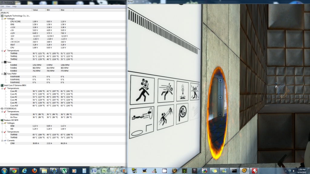Launch Google Chrome from the taskbar

click(14, 171)
